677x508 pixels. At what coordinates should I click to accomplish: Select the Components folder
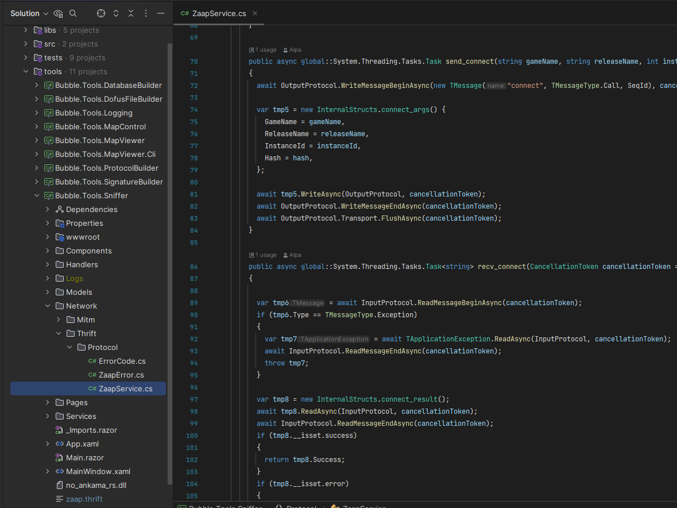coord(88,251)
